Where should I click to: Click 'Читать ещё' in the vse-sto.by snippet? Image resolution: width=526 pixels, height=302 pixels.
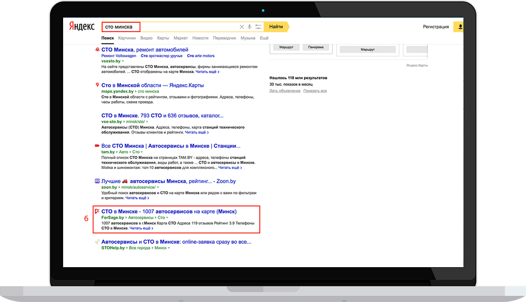pyautogui.click(x=197, y=132)
